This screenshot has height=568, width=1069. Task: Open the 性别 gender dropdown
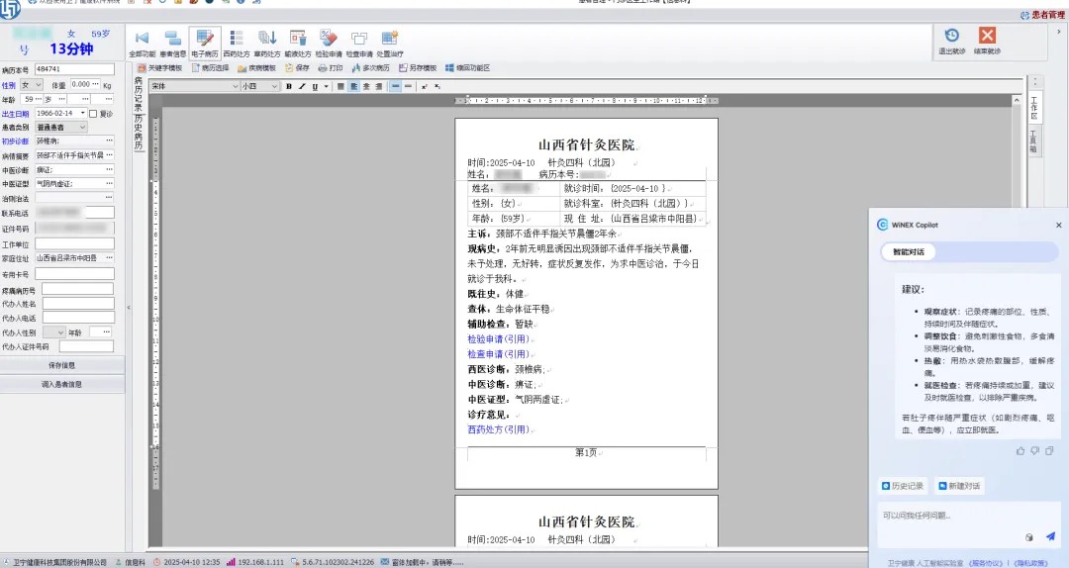(32, 85)
